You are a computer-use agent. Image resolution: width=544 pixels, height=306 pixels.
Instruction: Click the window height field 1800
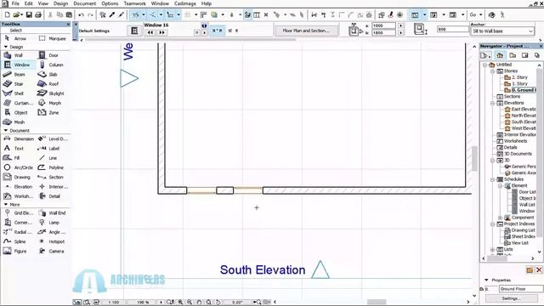383,32
